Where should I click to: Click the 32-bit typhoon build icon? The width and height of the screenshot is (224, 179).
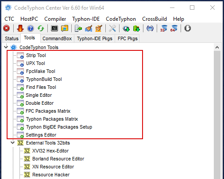pyautogui.click(x=163, y=28)
